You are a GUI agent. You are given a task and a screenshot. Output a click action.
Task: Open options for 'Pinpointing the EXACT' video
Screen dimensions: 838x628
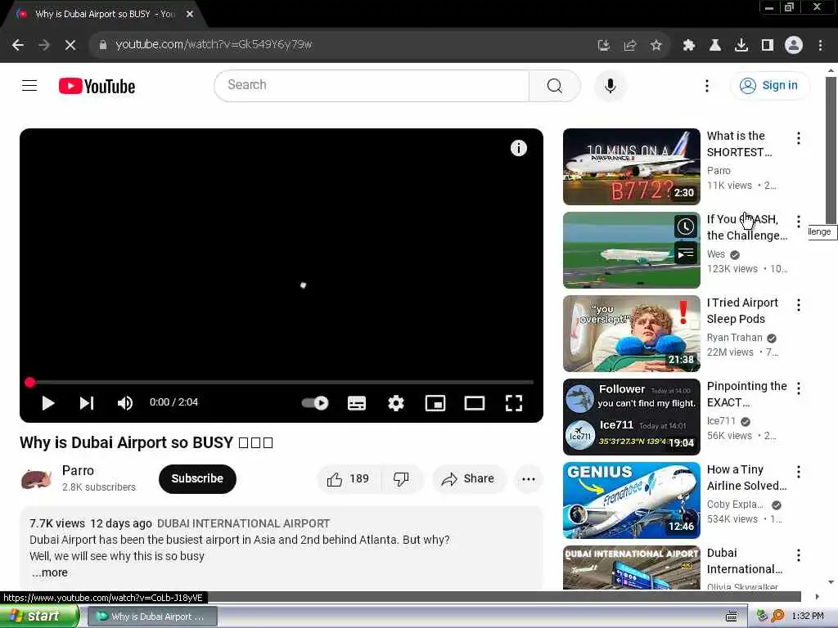click(x=799, y=388)
